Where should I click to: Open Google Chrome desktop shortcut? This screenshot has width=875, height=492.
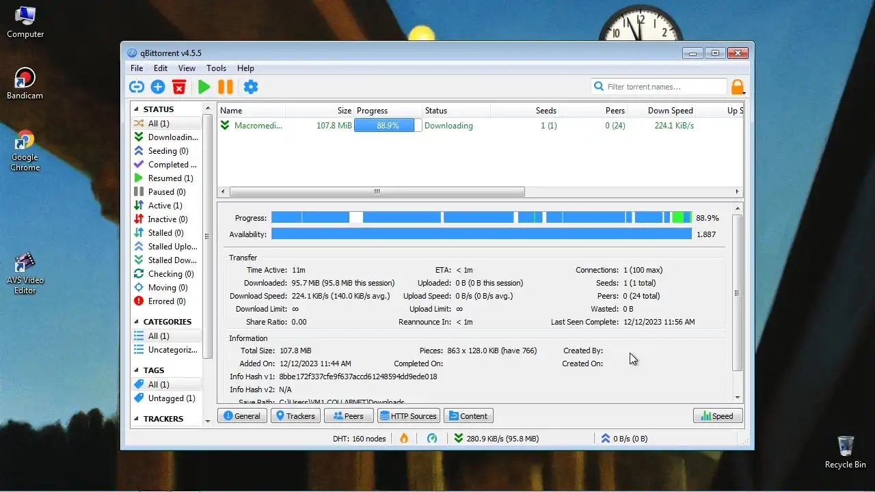(25, 151)
